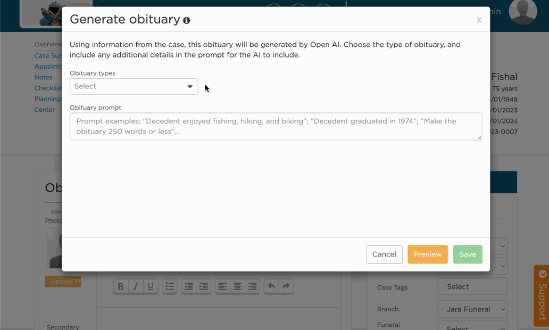549x330 pixels.
Task: Center align the obituary text
Action: tap(236, 286)
